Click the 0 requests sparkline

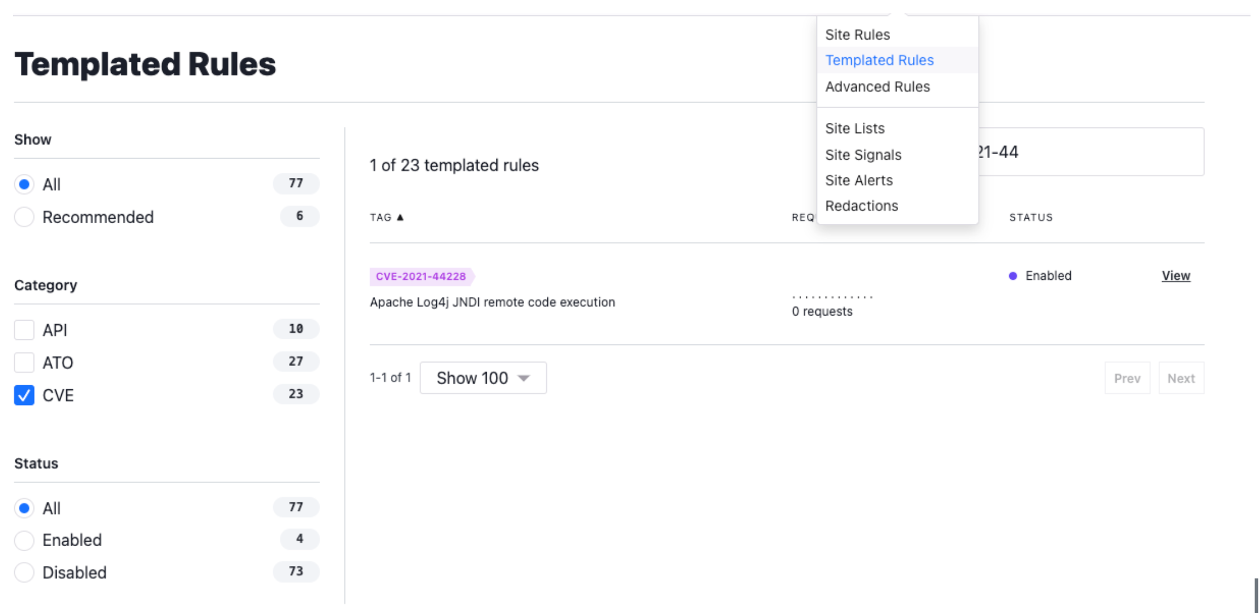(x=832, y=297)
